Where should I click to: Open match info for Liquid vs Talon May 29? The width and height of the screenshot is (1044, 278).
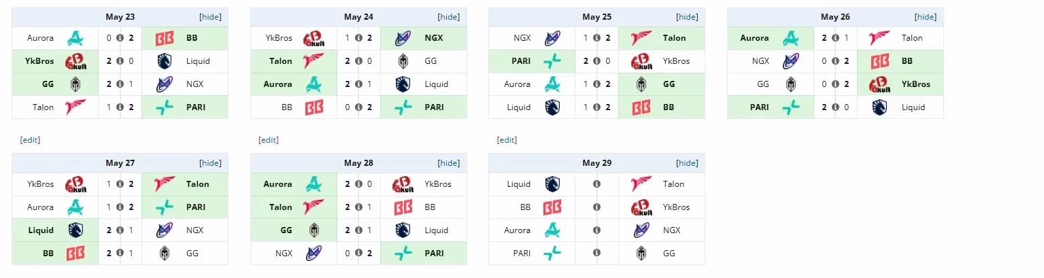[596, 184]
